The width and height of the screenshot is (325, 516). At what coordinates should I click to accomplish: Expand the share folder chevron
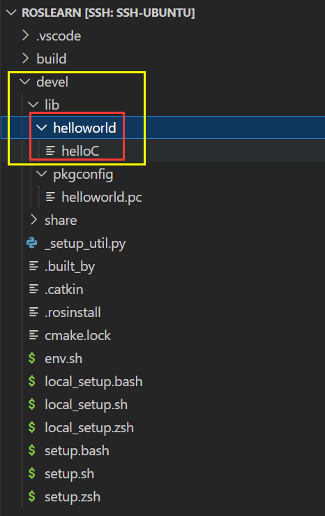(33, 220)
